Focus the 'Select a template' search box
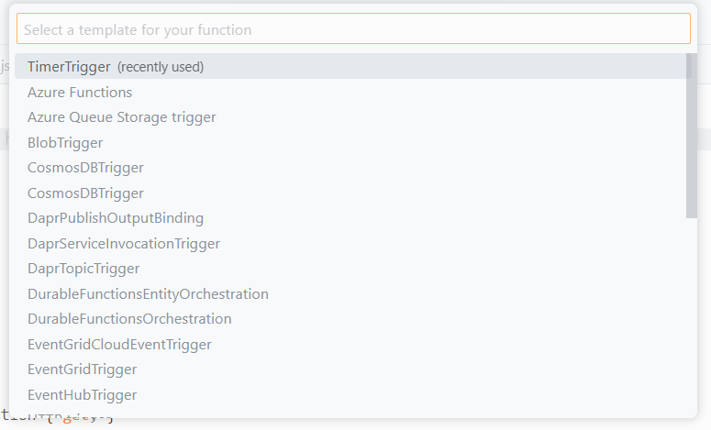This screenshot has height=430, width=711. click(x=353, y=29)
